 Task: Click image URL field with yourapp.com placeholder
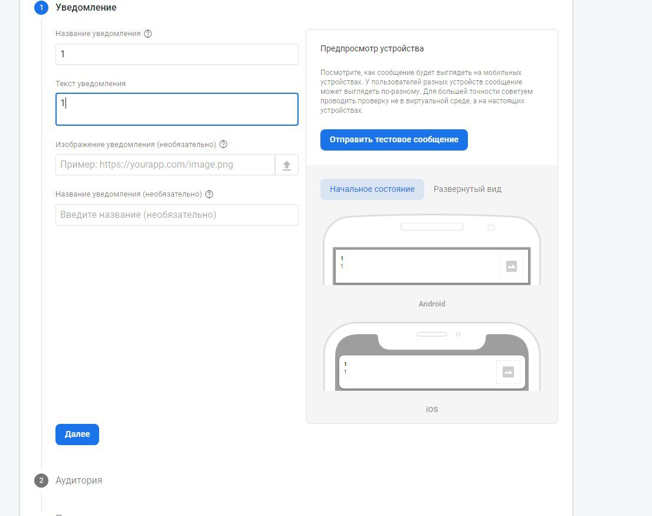point(165,165)
